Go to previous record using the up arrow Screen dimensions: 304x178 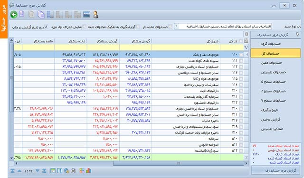point(19,171)
